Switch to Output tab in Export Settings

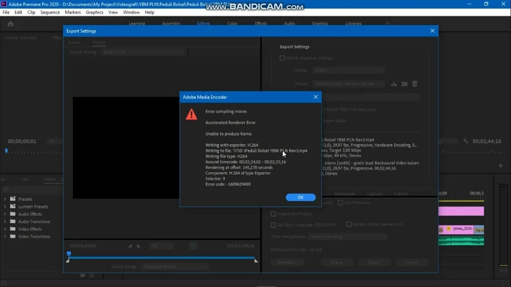[99, 42]
